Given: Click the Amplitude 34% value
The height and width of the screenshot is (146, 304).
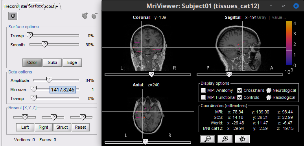Looking at the screenshot, I should click(x=90, y=80).
